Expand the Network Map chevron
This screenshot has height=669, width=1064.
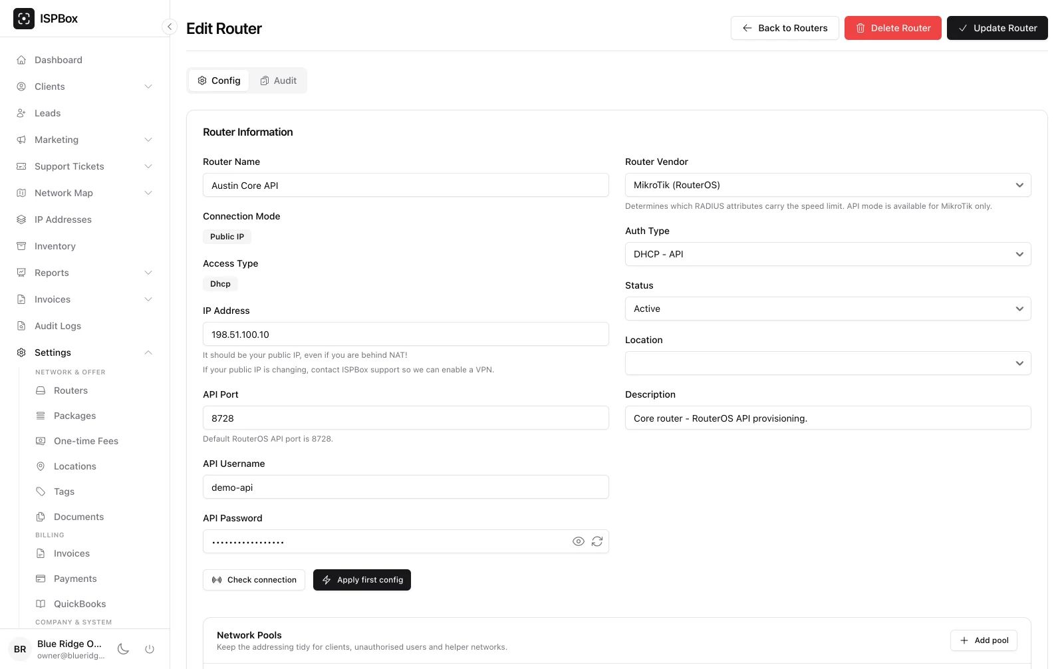[x=148, y=193]
